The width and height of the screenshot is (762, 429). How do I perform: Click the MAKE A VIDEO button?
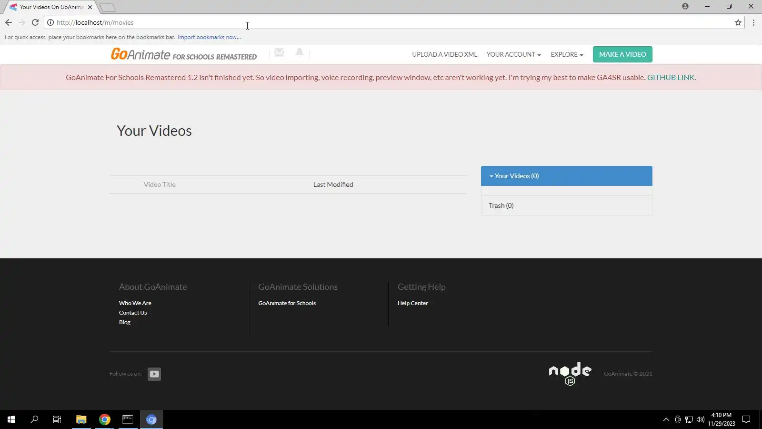[x=622, y=54]
